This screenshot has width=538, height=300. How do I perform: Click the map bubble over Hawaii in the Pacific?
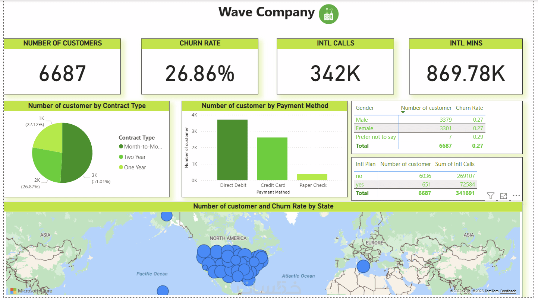tap(163, 291)
